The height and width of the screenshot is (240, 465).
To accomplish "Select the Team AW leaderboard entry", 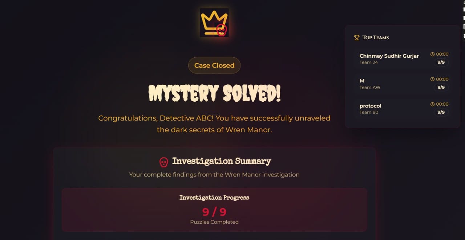I will click(403, 84).
